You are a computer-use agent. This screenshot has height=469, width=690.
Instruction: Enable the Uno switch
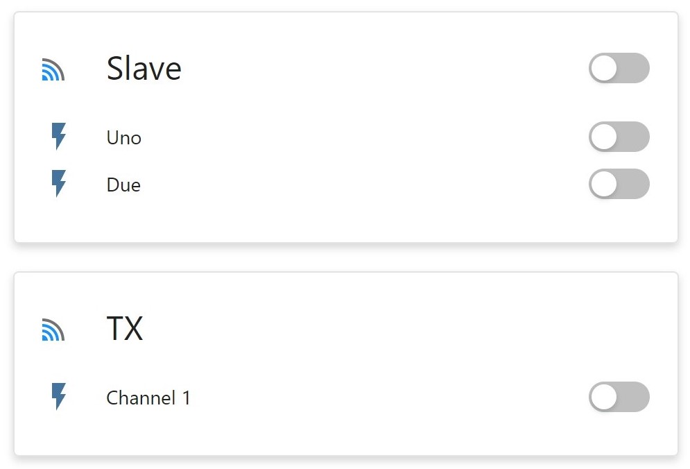(619, 137)
